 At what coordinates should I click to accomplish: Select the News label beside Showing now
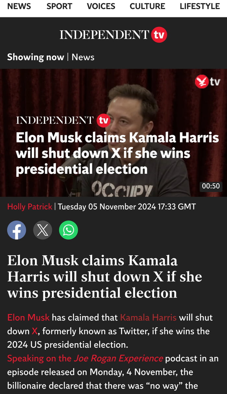[x=83, y=57]
